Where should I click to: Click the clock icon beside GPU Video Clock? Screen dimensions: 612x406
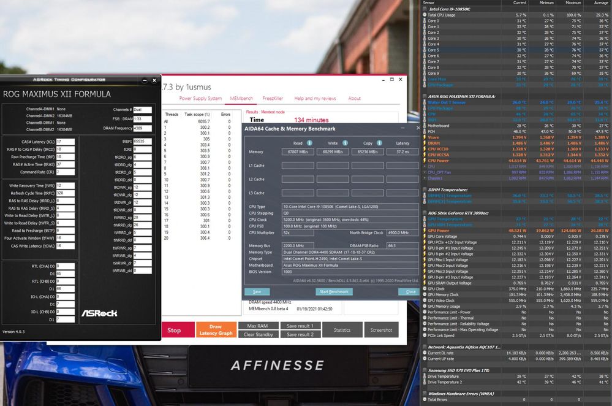[425, 301]
